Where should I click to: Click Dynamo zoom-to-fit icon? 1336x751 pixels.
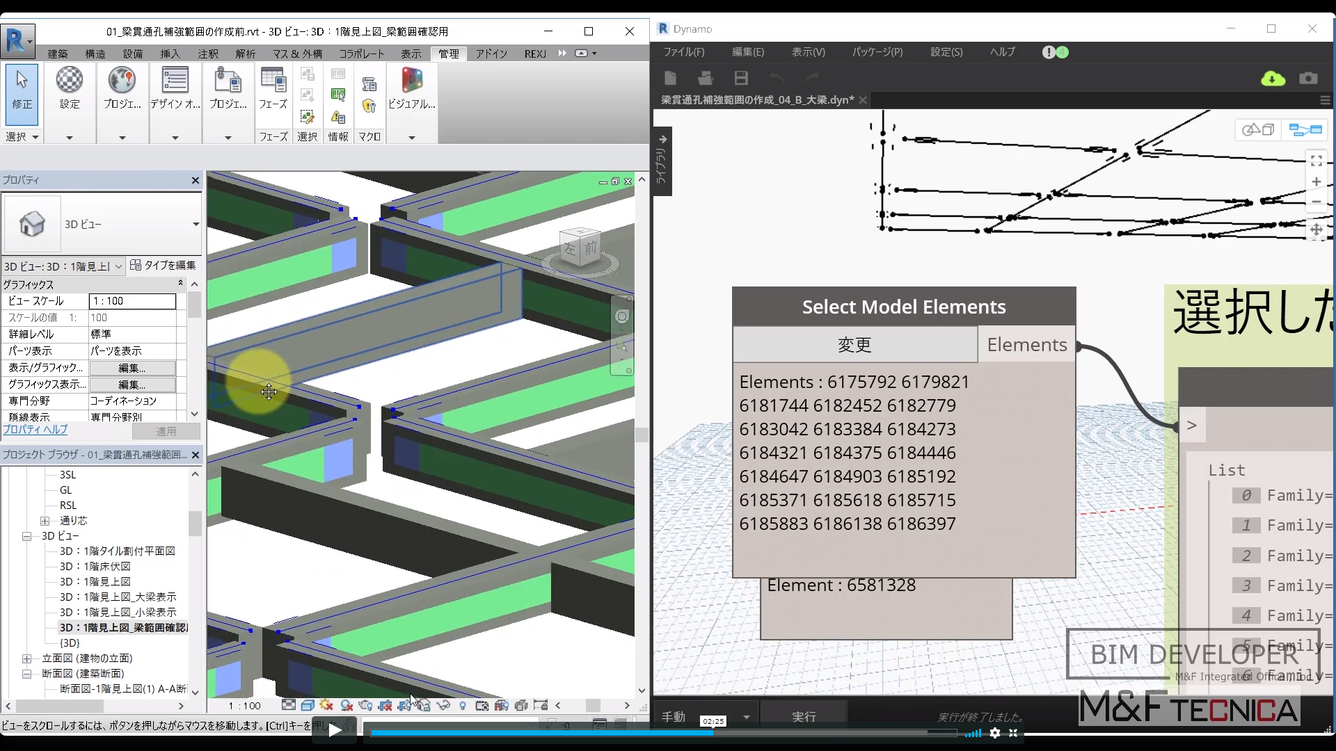click(1316, 161)
